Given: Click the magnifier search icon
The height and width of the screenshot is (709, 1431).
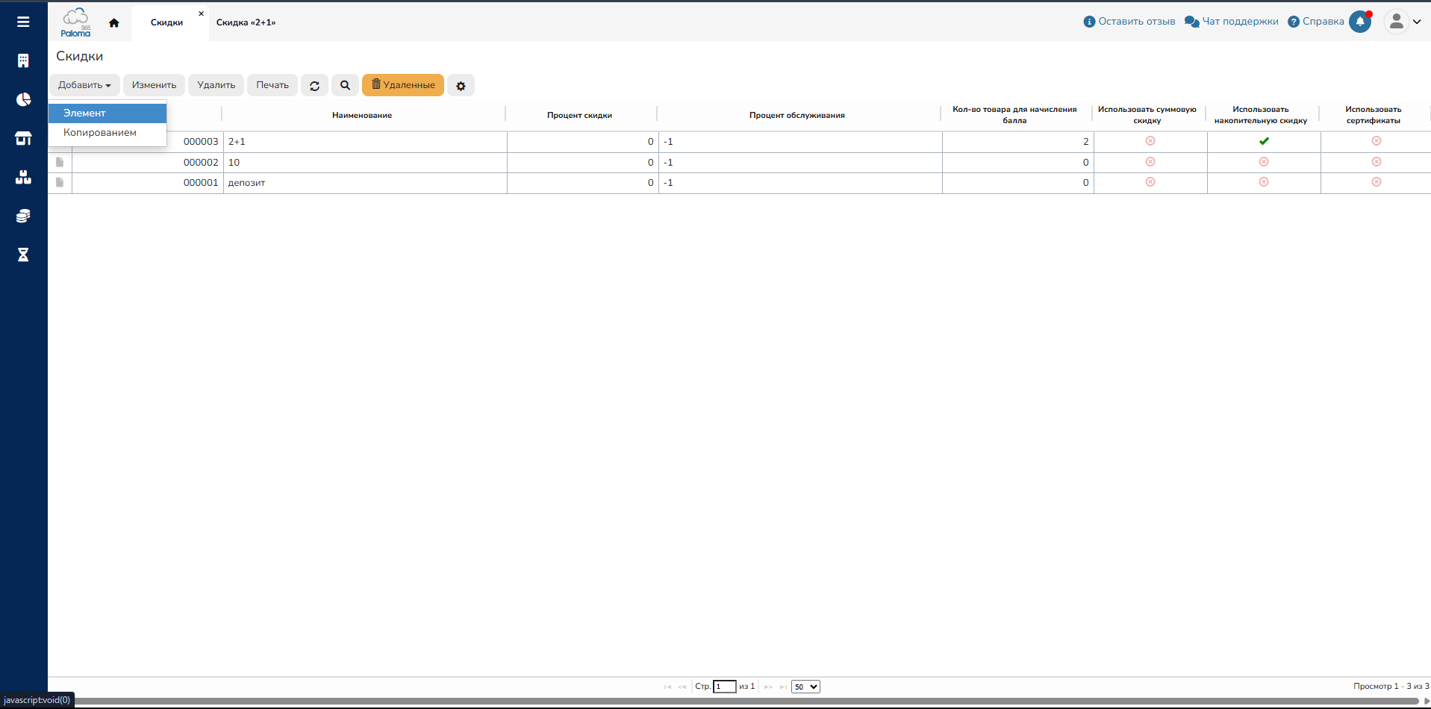Looking at the screenshot, I should tap(345, 85).
